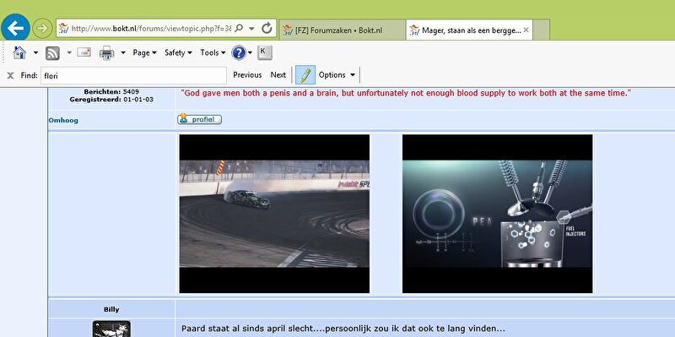
Task: Click the Read mail envelope icon
Action: 84,52
